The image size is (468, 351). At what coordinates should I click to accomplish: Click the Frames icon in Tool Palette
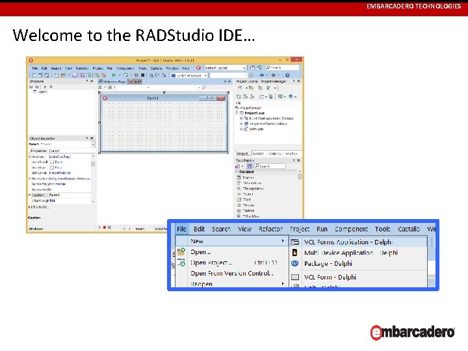coord(239,177)
